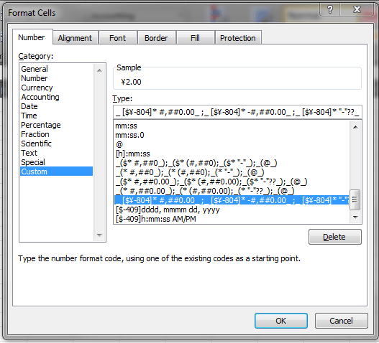This screenshot has width=379, height=343.
Task: Click into the Type format code field
Action: pos(237,112)
